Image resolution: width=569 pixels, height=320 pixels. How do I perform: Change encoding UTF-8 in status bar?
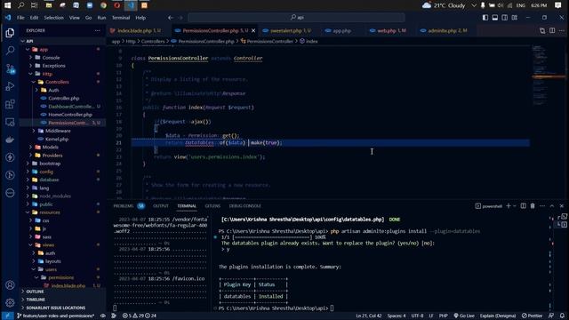click(x=417, y=316)
